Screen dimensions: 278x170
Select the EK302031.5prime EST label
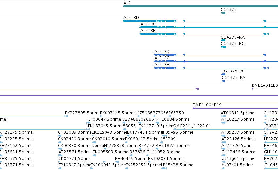[x=166, y=159]
